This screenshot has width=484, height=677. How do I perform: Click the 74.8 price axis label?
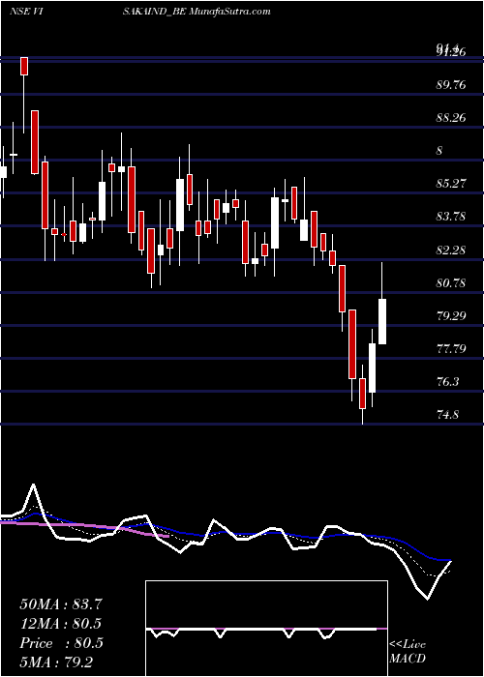pyautogui.click(x=447, y=415)
